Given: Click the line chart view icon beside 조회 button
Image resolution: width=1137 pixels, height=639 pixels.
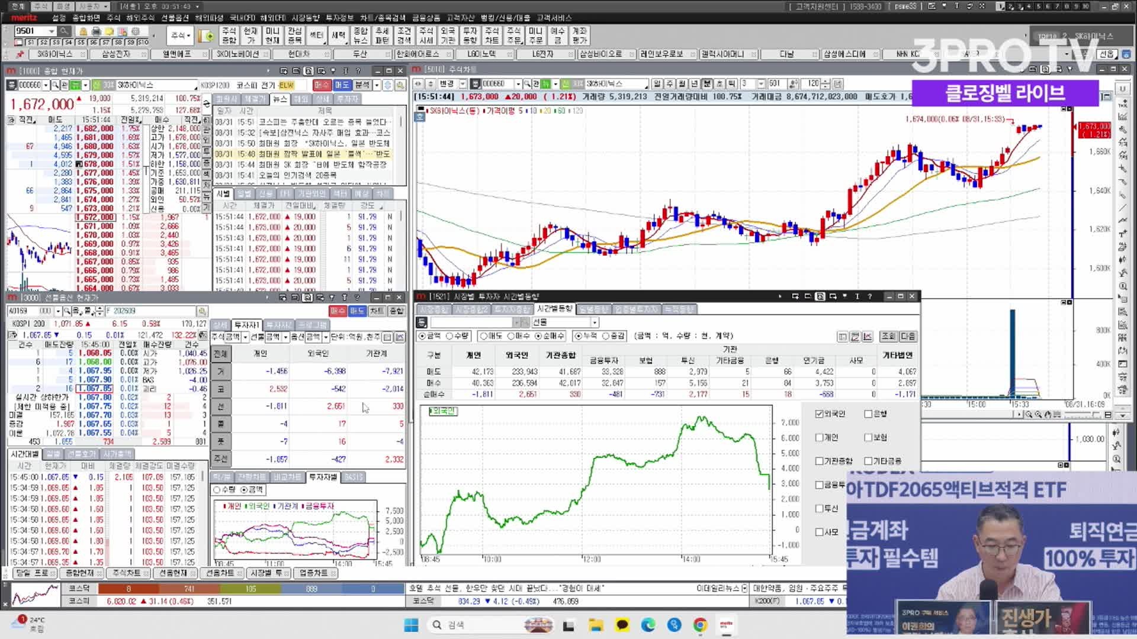Looking at the screenshot, I should click(868, 337).
